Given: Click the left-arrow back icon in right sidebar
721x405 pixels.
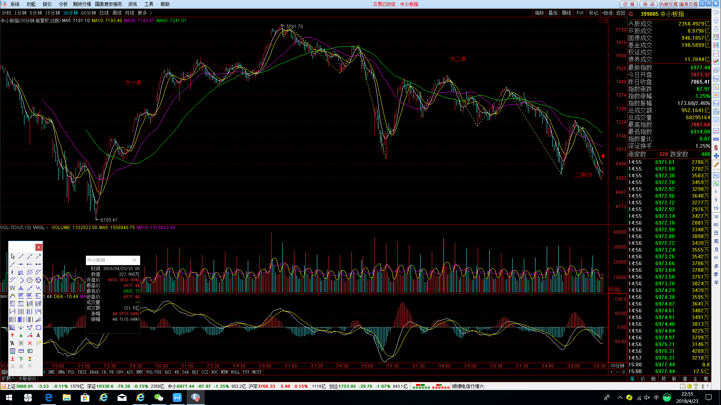Looking at the screenshot, I should [x=716, y=12].
